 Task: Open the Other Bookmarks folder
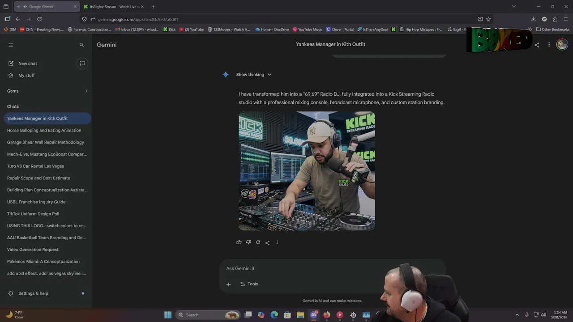pos(553,30)
